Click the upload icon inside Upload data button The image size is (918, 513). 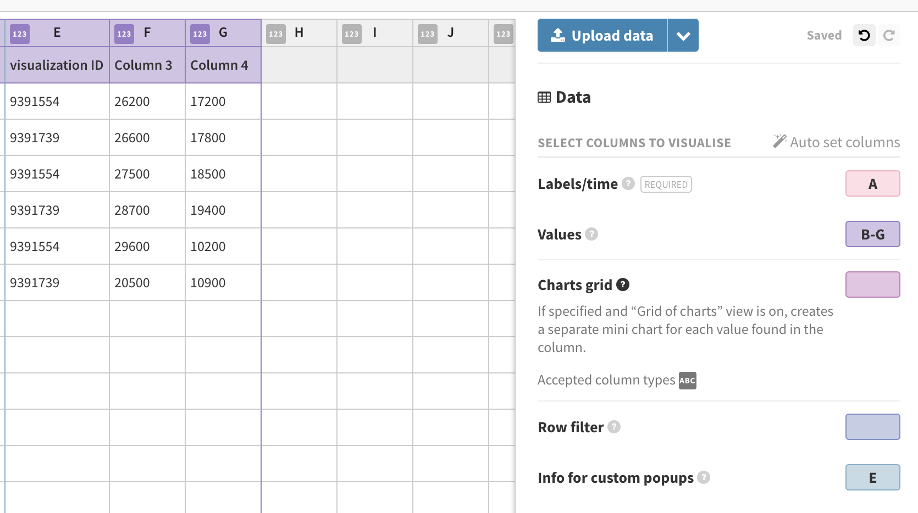coord(557,35)
